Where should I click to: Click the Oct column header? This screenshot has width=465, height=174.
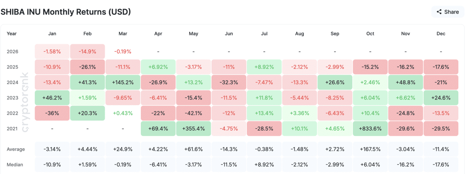coord(370,34)
